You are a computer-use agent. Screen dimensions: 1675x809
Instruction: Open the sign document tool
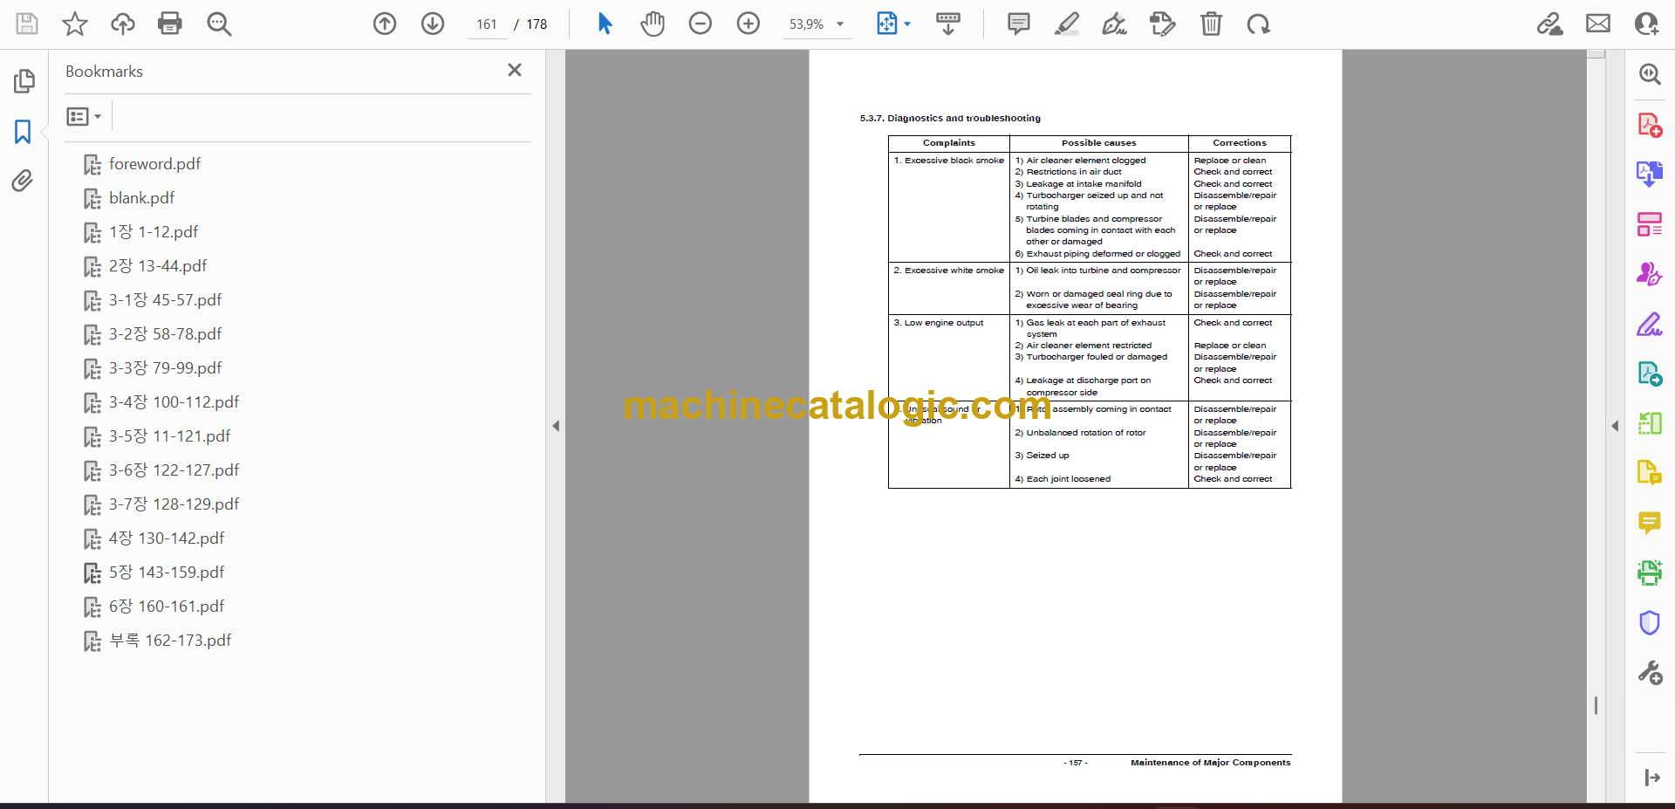[x=1114, y=24]
